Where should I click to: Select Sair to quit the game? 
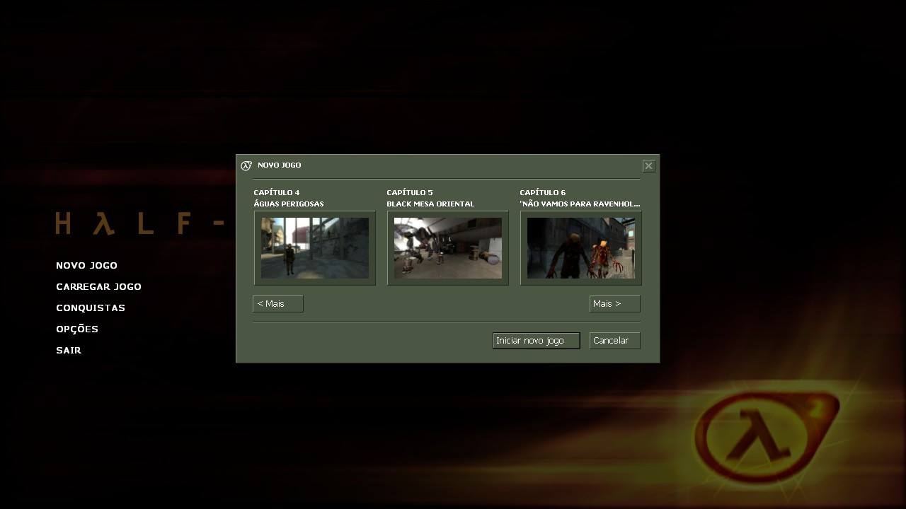tap(69, 351)
